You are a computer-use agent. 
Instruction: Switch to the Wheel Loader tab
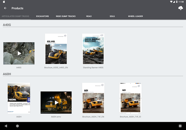point(136,16)
